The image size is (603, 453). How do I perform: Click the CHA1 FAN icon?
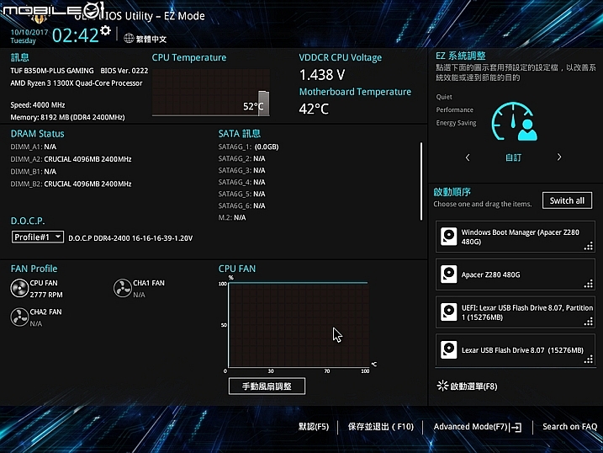(123, 288)
